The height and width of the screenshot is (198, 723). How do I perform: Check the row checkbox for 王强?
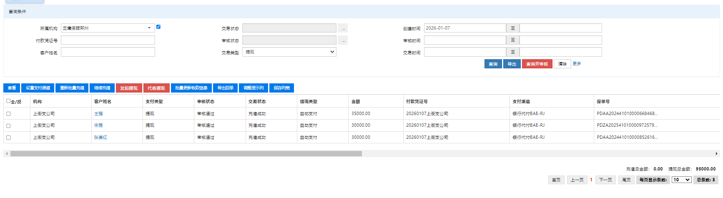pos(8,114)
